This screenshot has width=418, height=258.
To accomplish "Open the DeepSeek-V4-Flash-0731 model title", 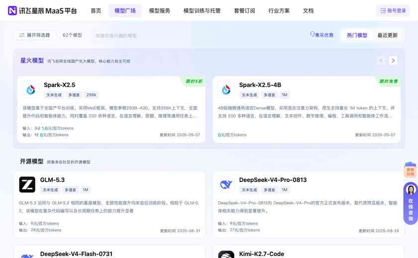I will click(76, 254).
